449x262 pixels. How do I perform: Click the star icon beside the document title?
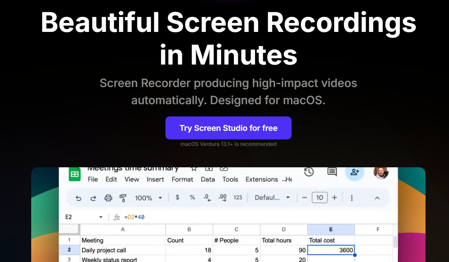(194, 169)
